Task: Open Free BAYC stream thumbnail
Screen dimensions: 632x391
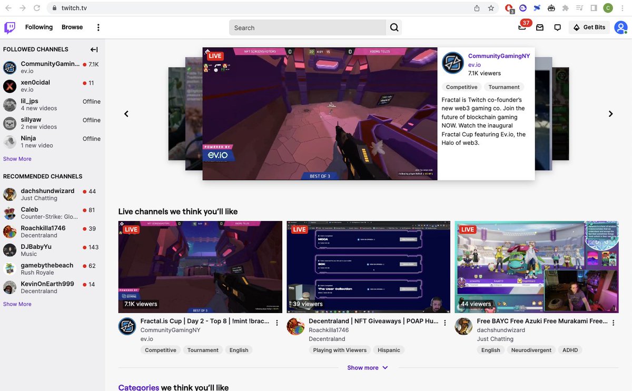Action: [x=537, y=267]
